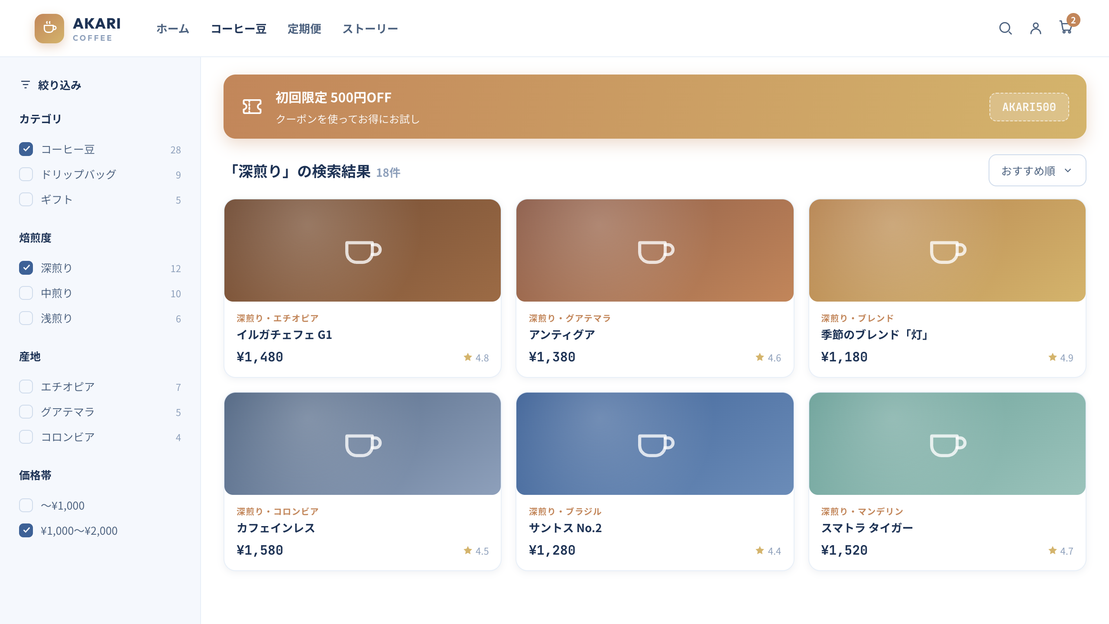This screenshot has width=1109, height=624.
Task: Click the 18件 result count
Action: point(388,172)
